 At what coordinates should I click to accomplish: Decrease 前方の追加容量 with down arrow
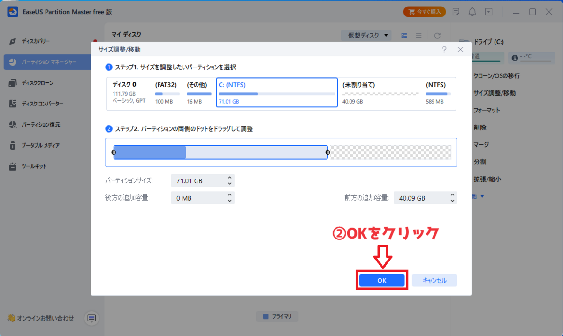pos(452,201)
